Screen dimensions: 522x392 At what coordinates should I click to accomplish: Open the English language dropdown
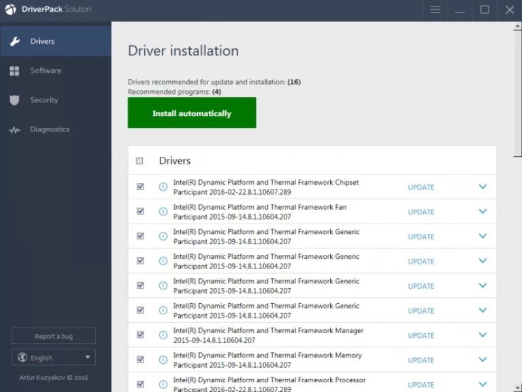pyautogui.click(x=53, y=357)
